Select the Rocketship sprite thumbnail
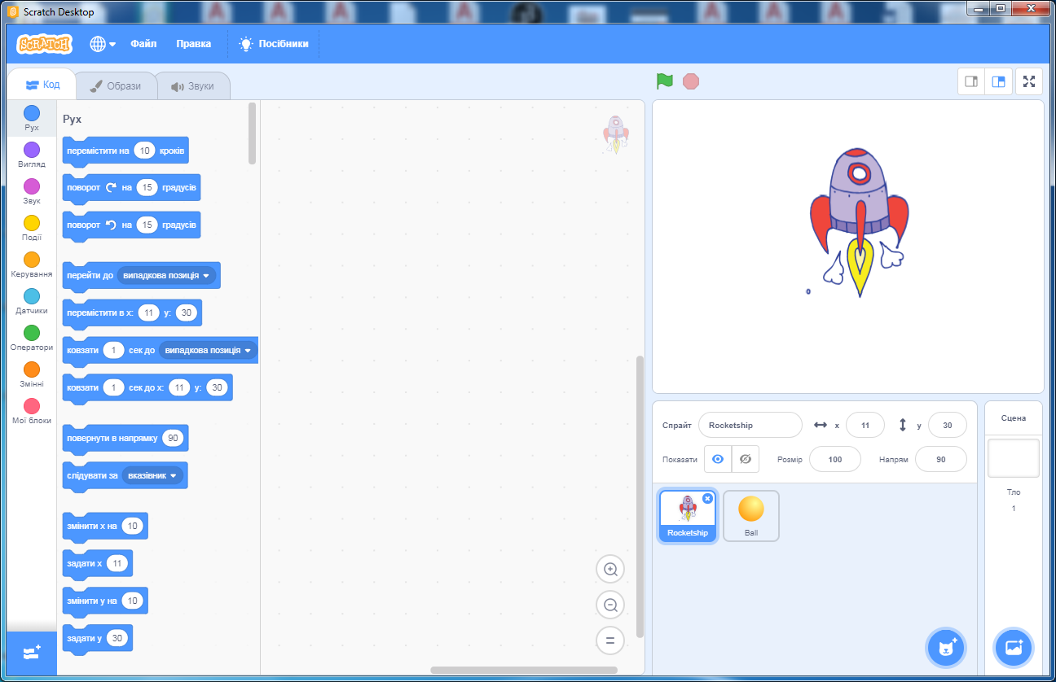The height and width of the screenshot is (682, 1056). pyautogui.click(x=688, y=516)
